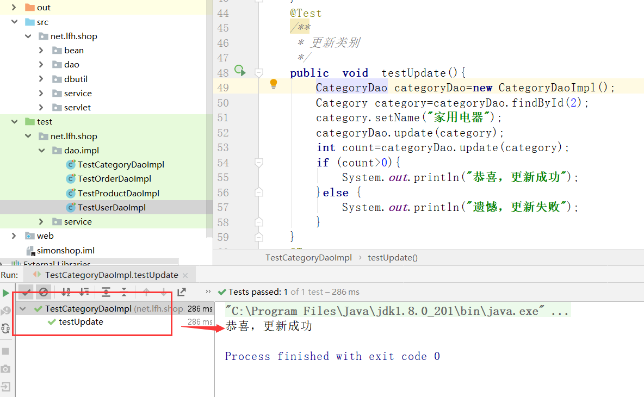Rerun the test with green play icon
Screen dimensions: 644x397
(x=6, y=293)
